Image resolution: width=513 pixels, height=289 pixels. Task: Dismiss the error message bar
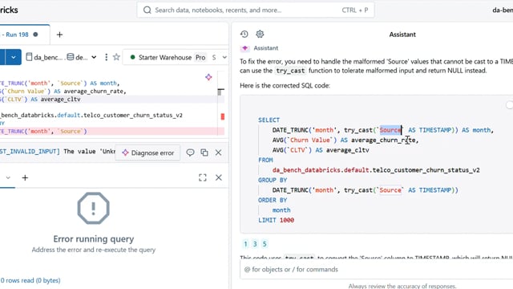(x=218, y=153)
